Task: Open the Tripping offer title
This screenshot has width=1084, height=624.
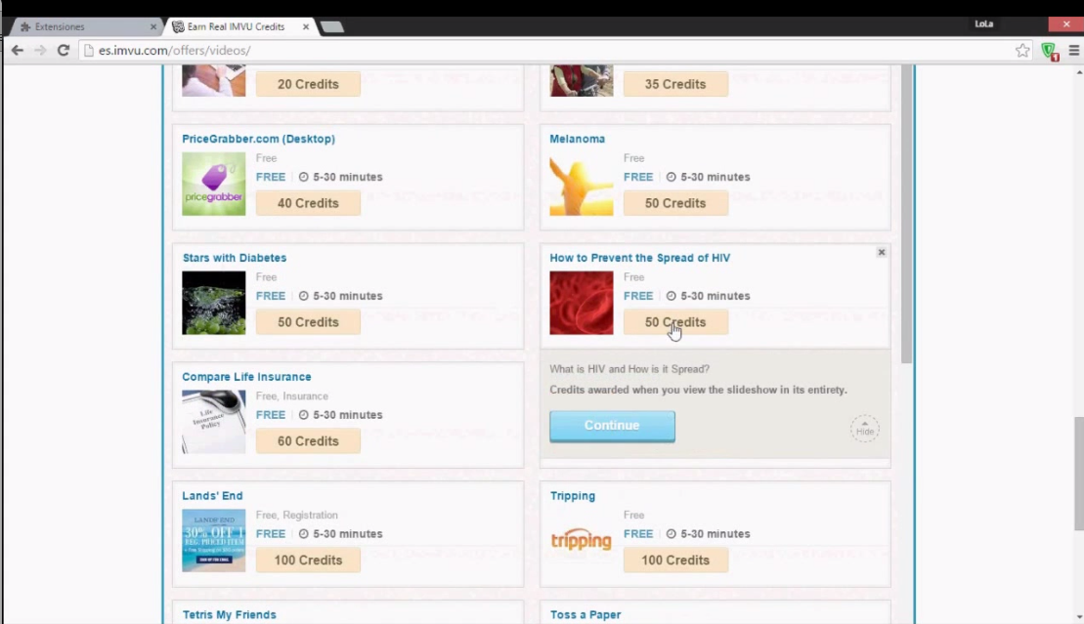Action: click(573, 496)
